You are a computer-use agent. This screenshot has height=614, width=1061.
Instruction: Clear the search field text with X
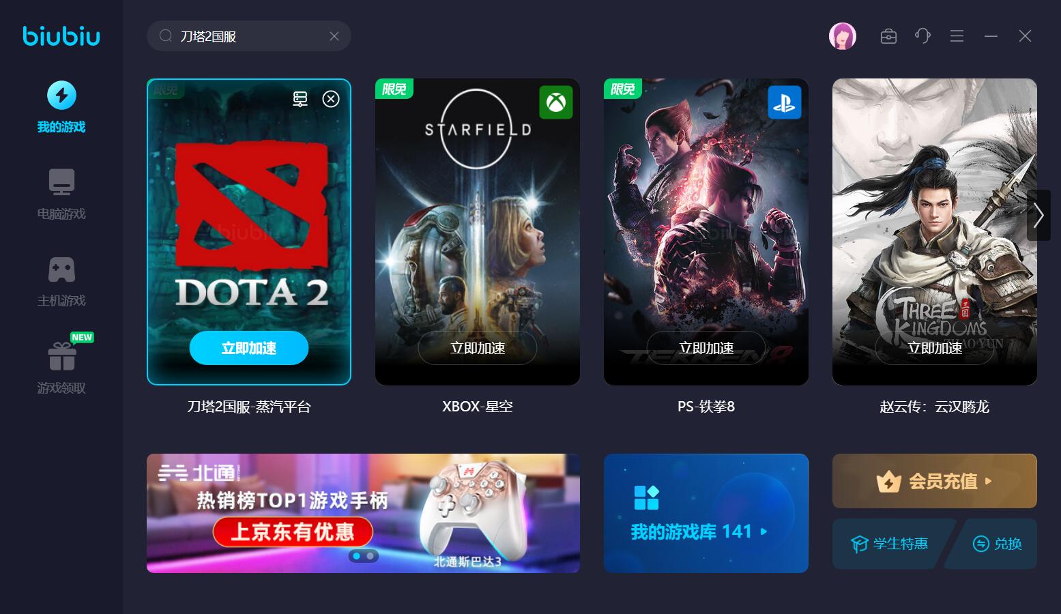pos(334,36)
